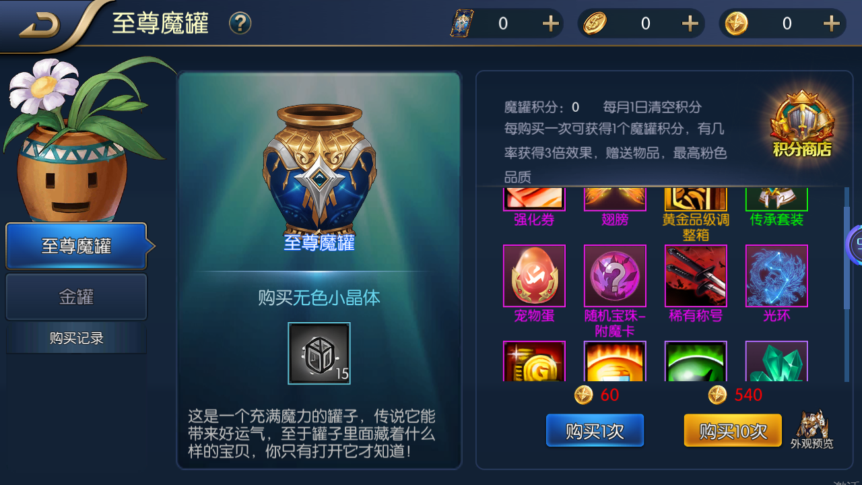
Task: Click the back arrow icon
Action: [39, 26]
